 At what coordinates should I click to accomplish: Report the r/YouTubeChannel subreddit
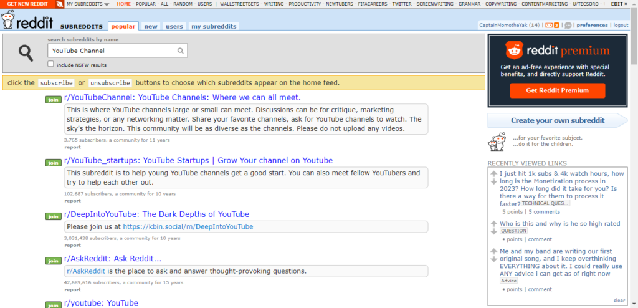pyautogui.click(x=72, y=147)
